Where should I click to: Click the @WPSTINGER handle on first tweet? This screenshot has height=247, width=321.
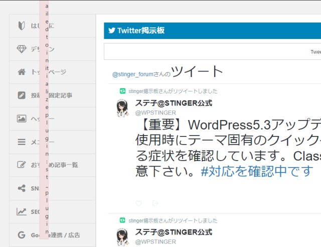click(155, 112)
